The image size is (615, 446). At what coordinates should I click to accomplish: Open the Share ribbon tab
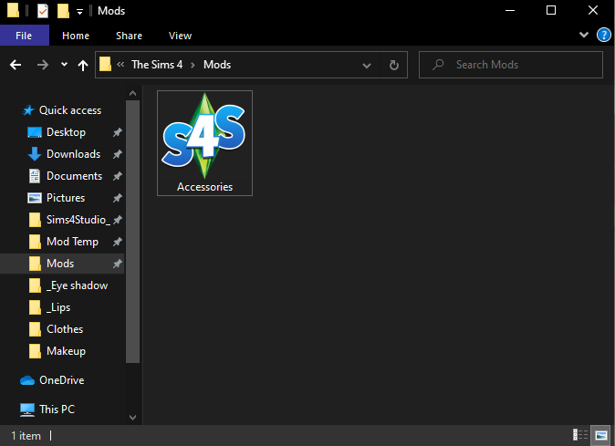click(x=129, y=36)
